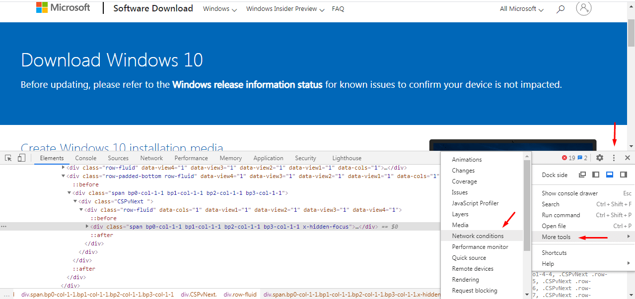Expand the Windows navigation dropdown

coord(220,9)
